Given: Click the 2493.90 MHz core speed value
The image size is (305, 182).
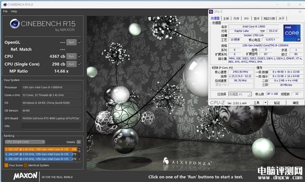Looking at the screenshot, I should pos(240,72).
